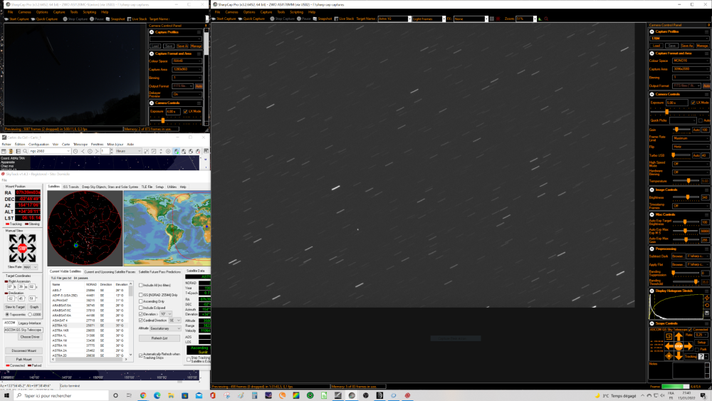Click Start Capture in right SharpCap window
This screenshot has width=712, height=401.
coord(224,19)
